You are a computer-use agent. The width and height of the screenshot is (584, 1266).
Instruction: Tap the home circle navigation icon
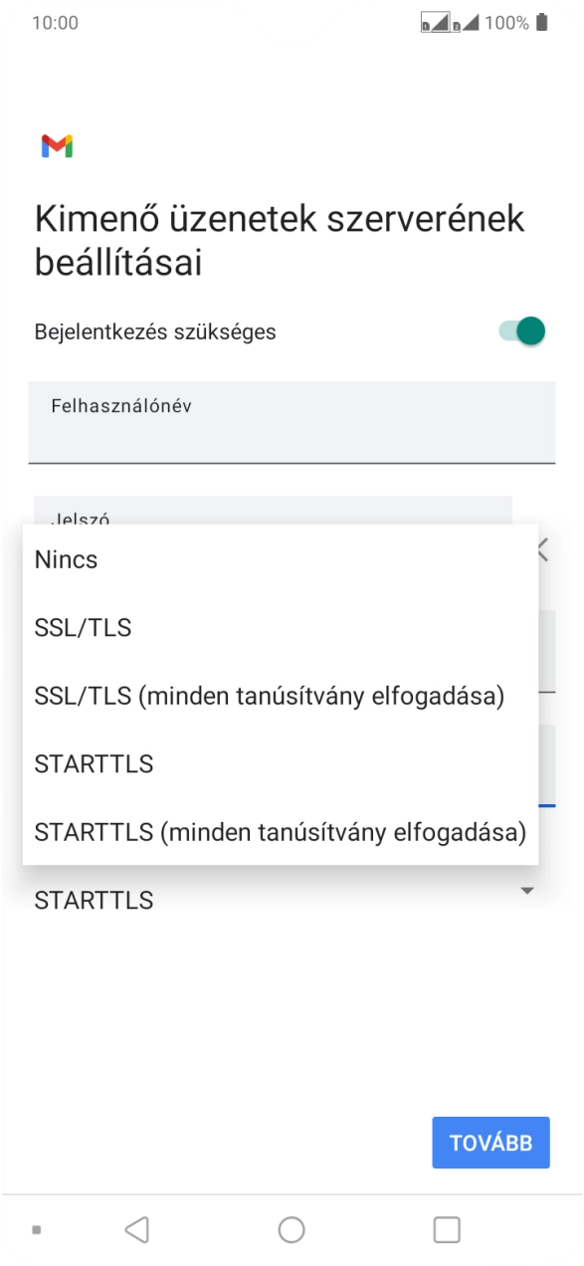coord(292,1229)
